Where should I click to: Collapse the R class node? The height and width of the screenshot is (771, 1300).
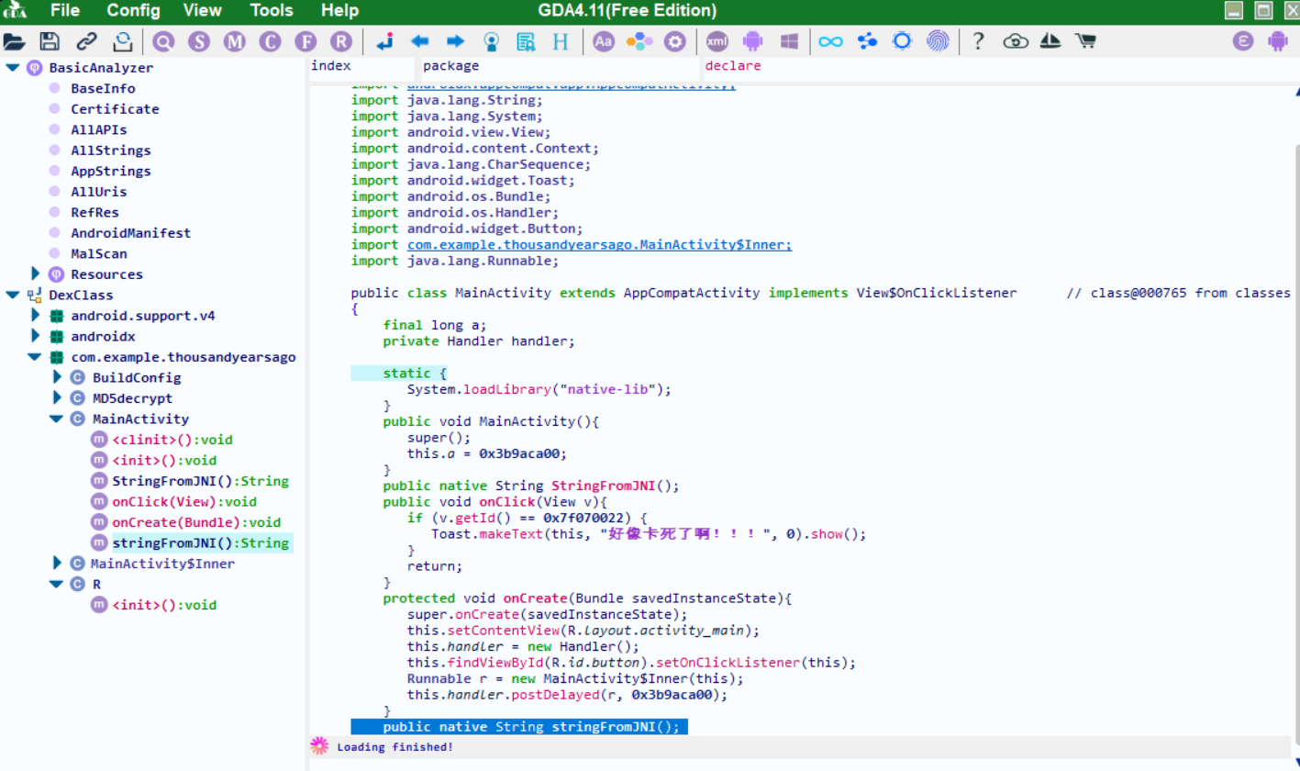point(57,584)
